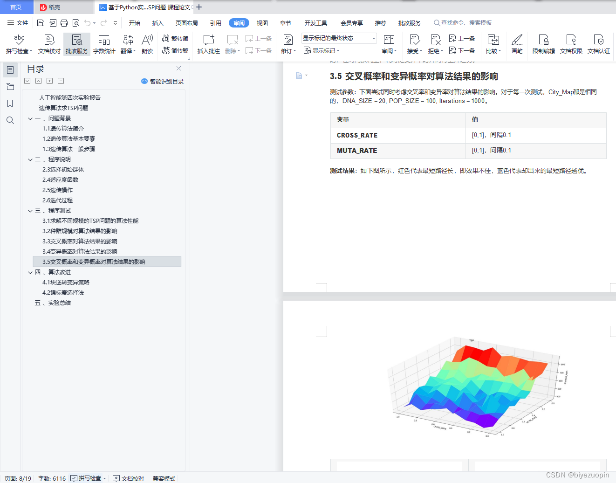Click the Redo arrow icon
Viewport: 616px width, 483px height.
[103, 23]
